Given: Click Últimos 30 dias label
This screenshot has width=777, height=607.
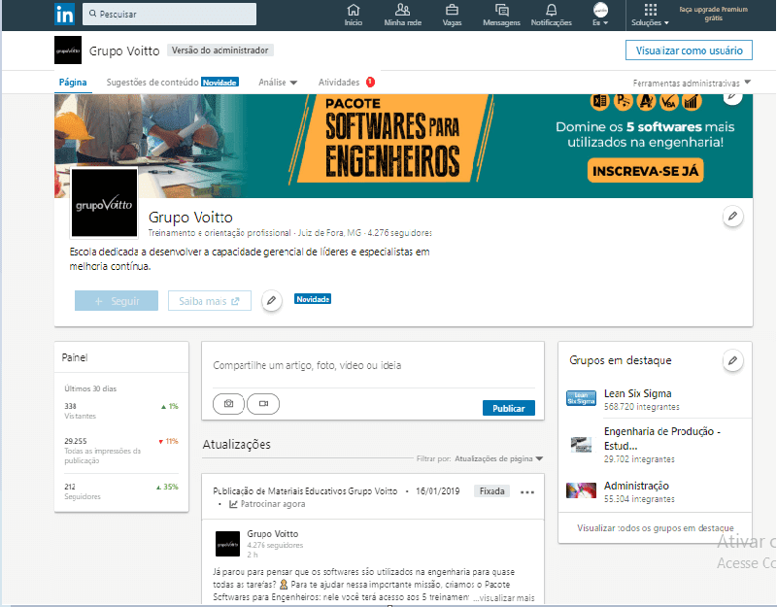Looking at the screenshot, I should click(90, 388).
